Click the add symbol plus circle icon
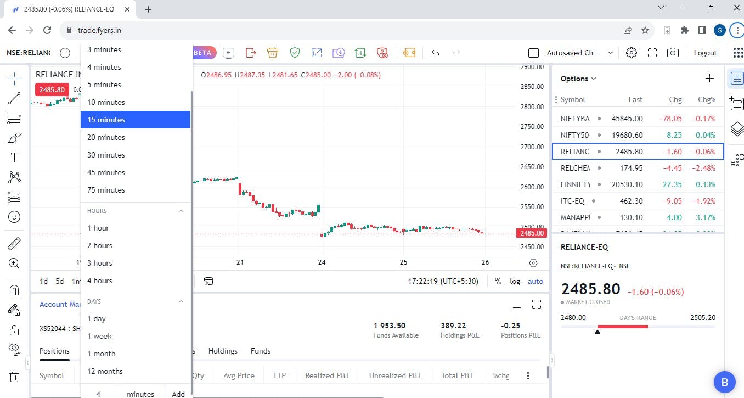 65,53
